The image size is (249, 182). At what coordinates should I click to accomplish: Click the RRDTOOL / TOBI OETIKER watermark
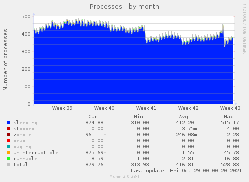[244, 28]
